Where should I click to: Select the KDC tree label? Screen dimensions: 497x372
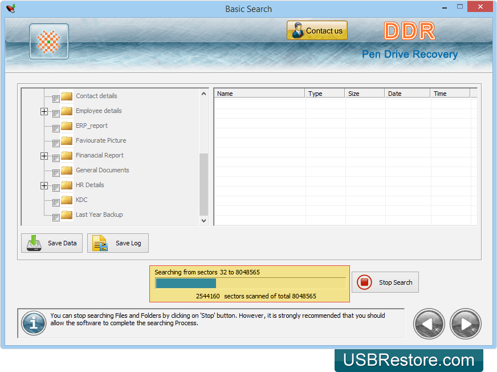click(x=82, y=200)
